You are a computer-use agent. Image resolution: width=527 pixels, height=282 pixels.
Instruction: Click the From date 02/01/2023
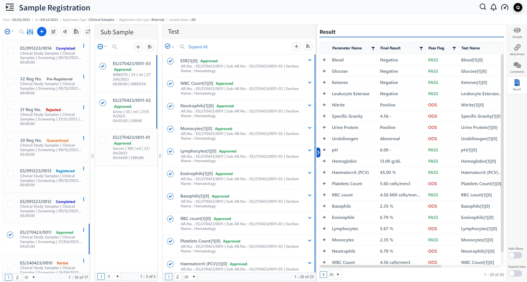point(21,20)
